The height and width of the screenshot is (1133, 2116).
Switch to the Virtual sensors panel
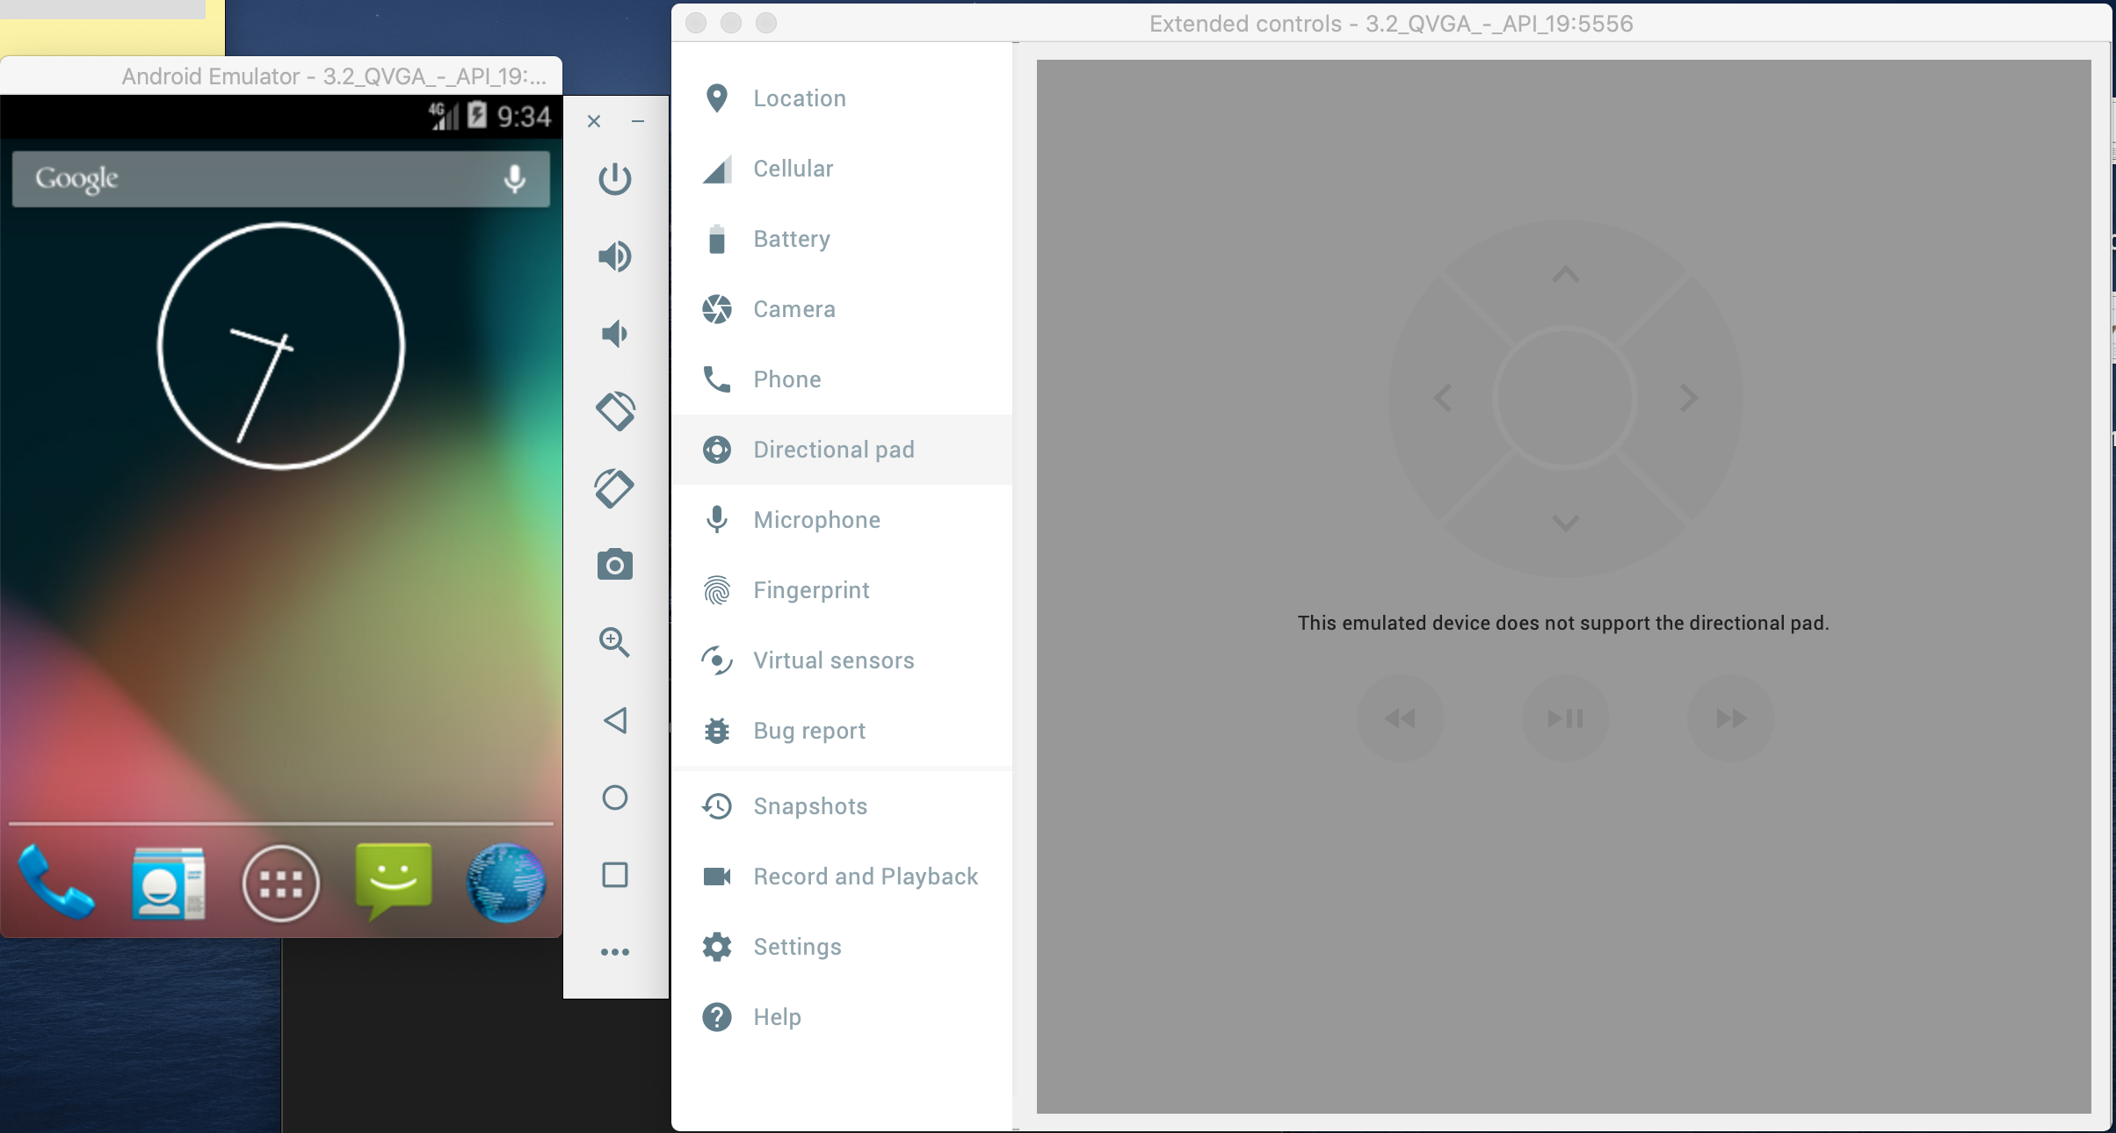pos(832,660)
